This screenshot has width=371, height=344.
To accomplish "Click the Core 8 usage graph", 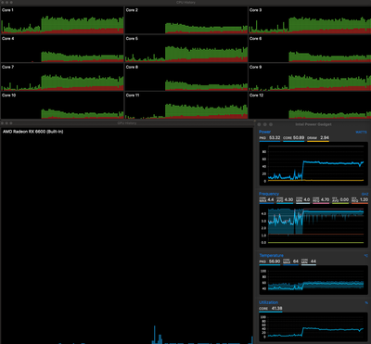I will coord(186,77).
